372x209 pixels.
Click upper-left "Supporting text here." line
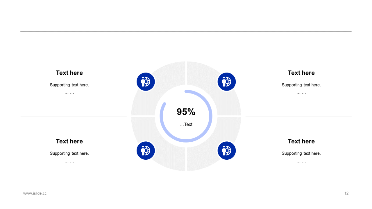click(69, 85)
